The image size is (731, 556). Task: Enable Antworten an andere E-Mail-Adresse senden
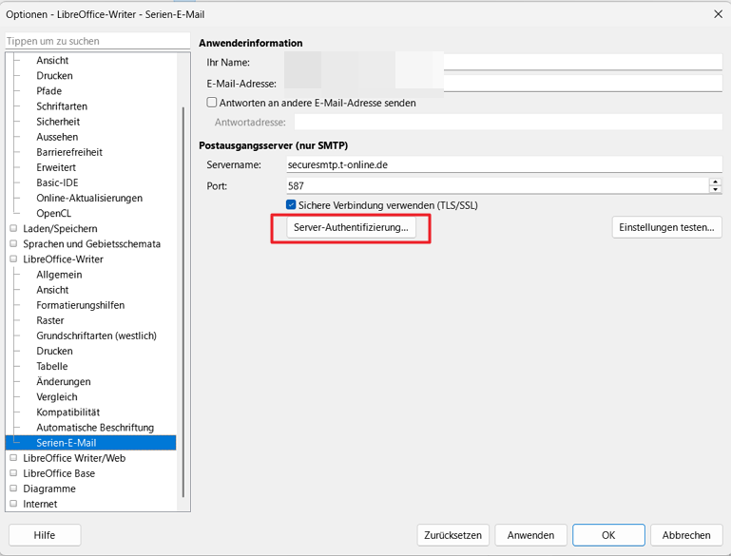point(212,103)
